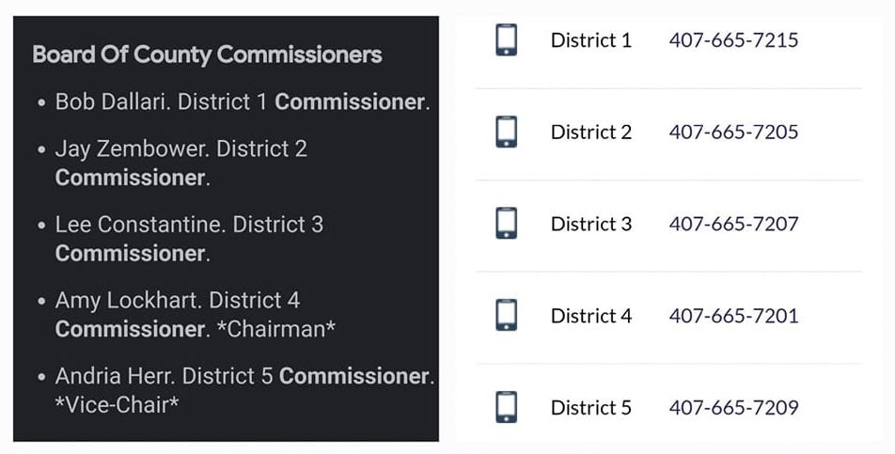Tap the phone icon beside District 3
895x454 pixels.
pos(507,223)
